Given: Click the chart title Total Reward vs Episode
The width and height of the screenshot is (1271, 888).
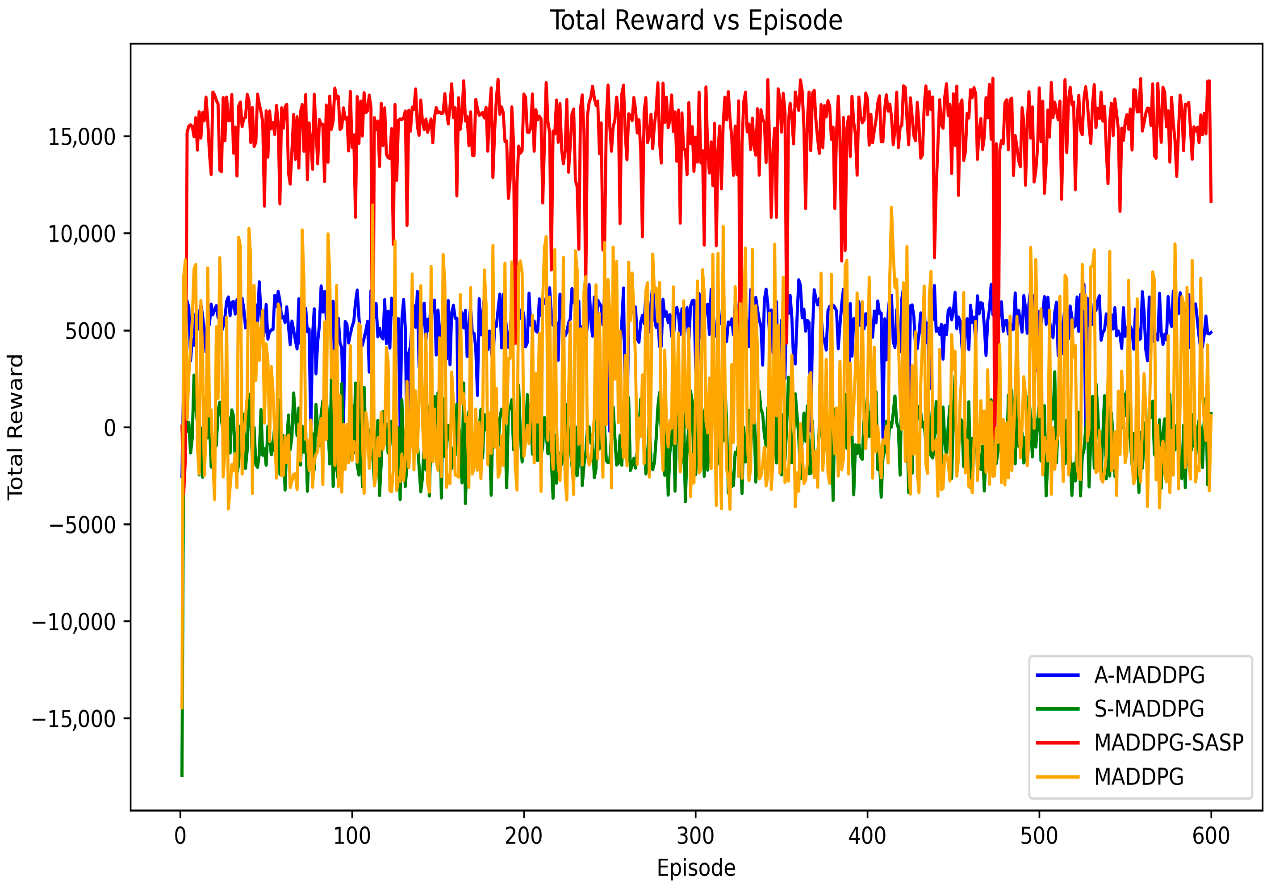Looking at the screenshot, I should point(696,21).
